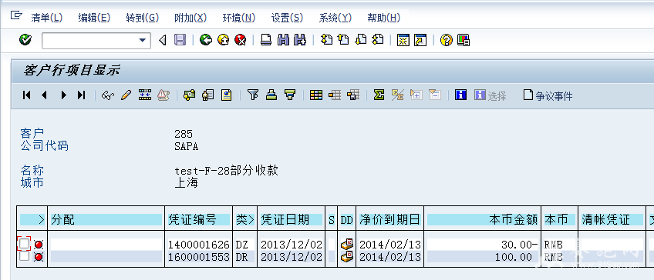
Task: Click the Change Document pencil icon
Action: (126, 95)
